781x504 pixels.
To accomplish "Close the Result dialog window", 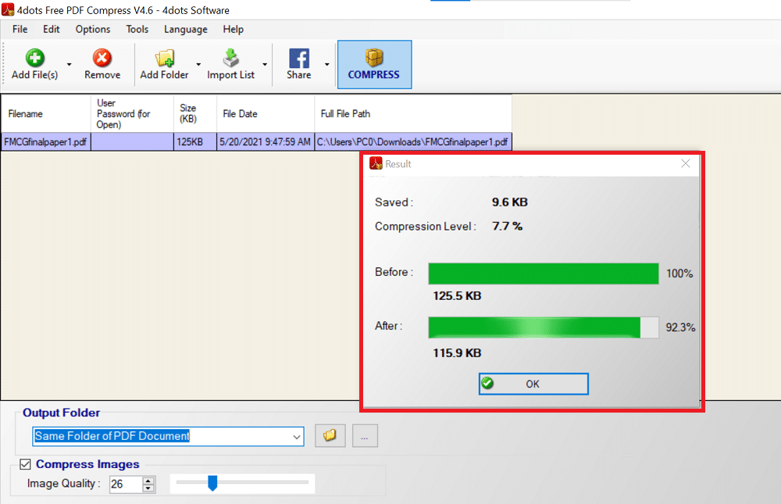I will point(685,164).
